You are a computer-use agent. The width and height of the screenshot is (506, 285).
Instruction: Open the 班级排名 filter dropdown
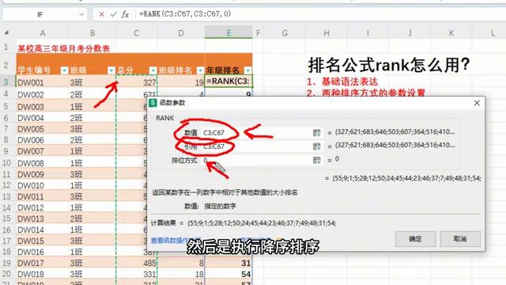pyautogui.click(x=200, y=70)
